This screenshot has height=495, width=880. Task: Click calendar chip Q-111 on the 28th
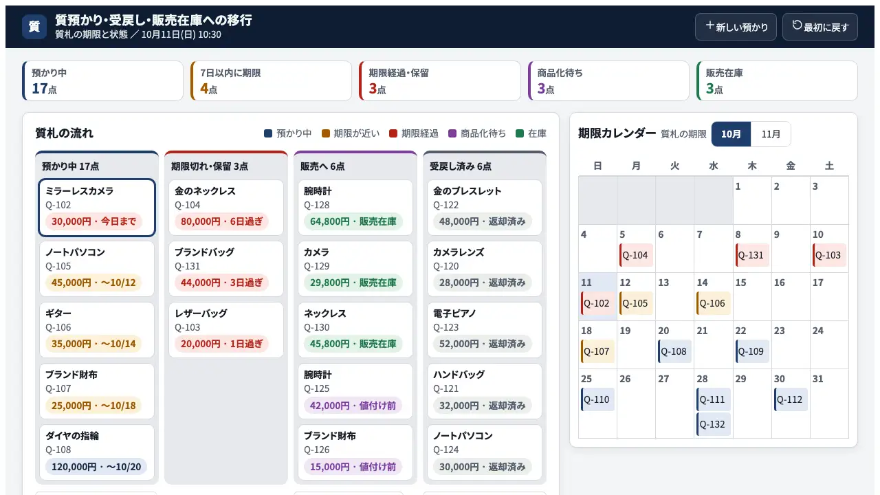click(713, 399)
